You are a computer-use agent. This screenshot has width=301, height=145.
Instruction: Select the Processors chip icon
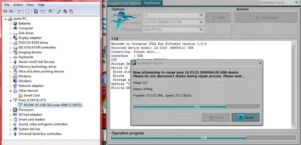pyautogui.click(x=15, y=110)
